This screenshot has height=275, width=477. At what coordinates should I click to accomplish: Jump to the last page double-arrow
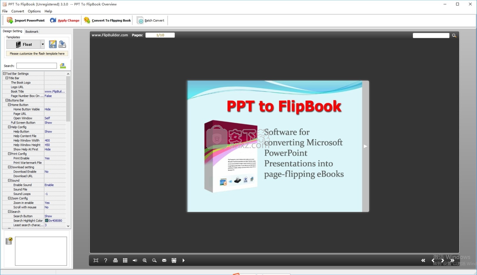[x=452, y=260]
